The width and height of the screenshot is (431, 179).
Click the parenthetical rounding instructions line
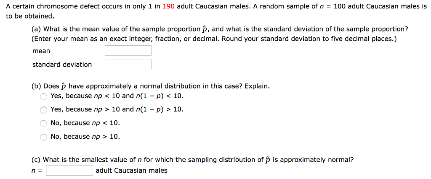(x=214, y=39)
